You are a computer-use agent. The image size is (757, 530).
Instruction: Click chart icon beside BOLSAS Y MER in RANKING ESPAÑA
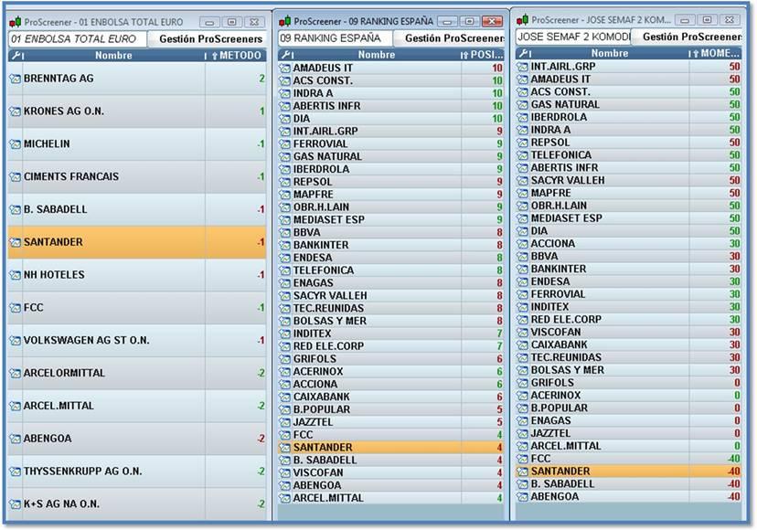click(285, 321)
